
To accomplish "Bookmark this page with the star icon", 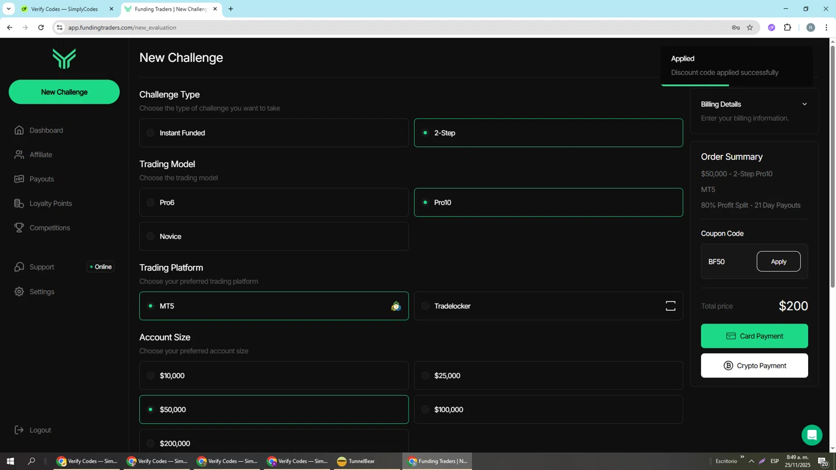I will coord(750,27).
